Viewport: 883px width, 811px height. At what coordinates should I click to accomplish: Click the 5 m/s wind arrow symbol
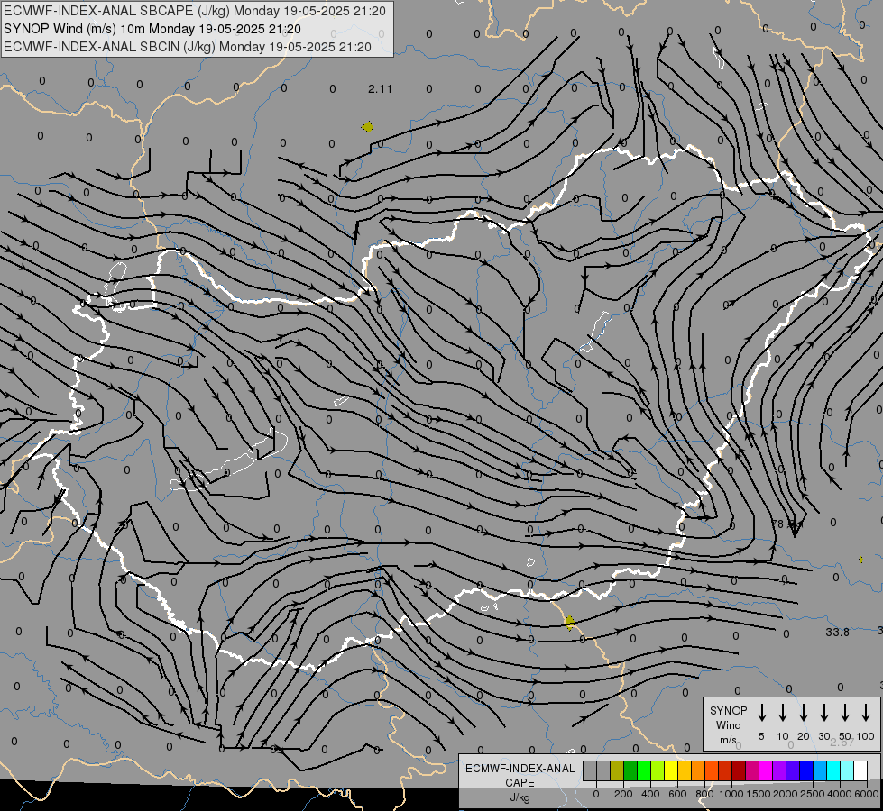pos(761,713)
